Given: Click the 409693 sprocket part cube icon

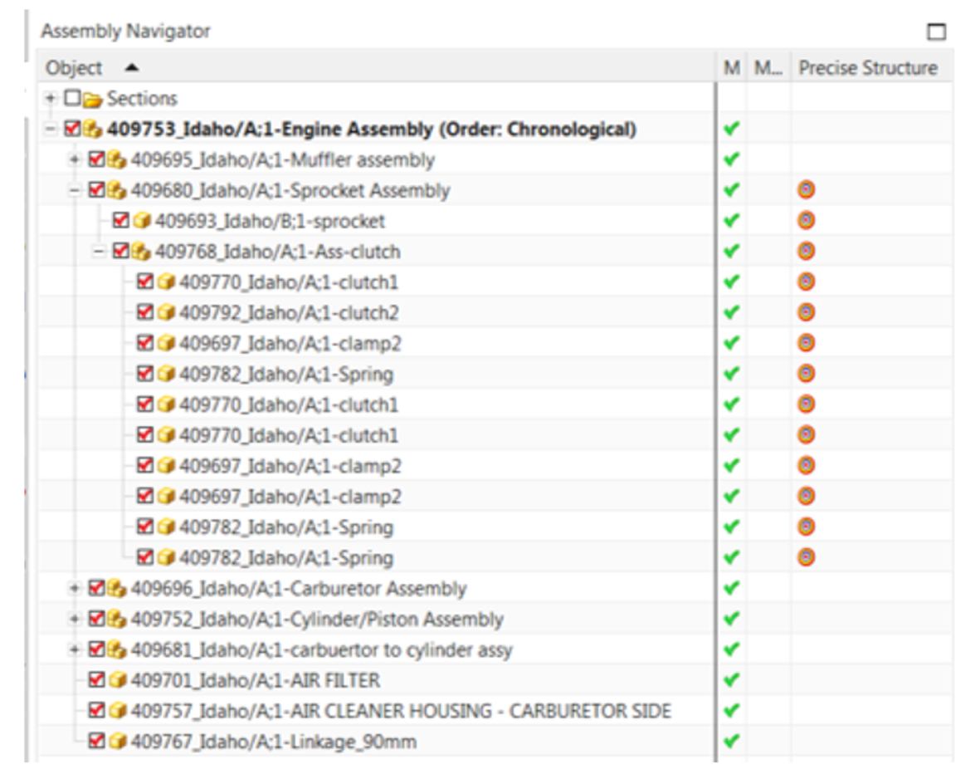Looking at the screenshot, I should point(142,221).
